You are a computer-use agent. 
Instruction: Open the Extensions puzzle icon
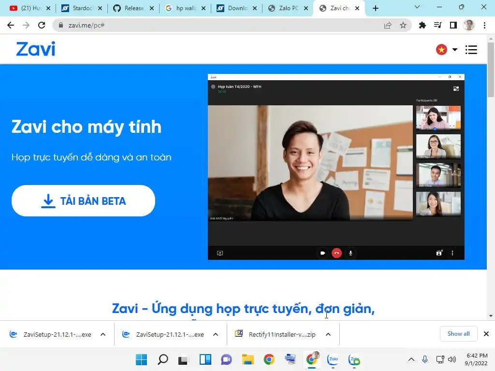[422, 25]
